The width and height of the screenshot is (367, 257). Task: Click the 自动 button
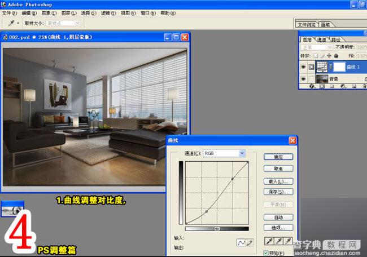point(278,218)
